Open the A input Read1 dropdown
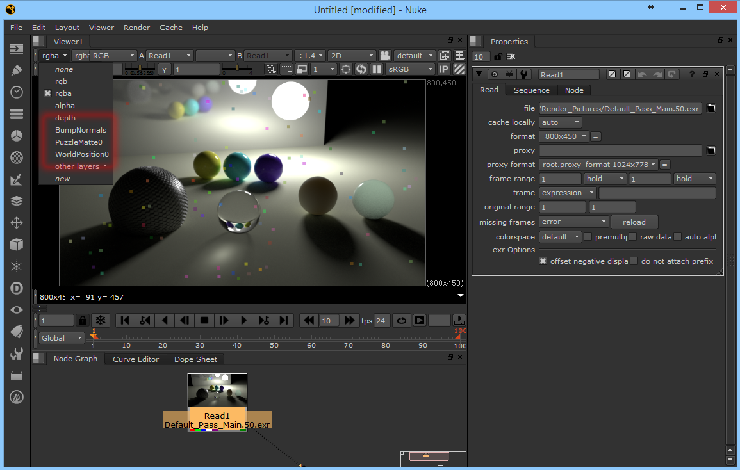 pos(169,56)
